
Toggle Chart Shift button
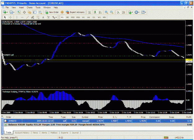(124, 12)
